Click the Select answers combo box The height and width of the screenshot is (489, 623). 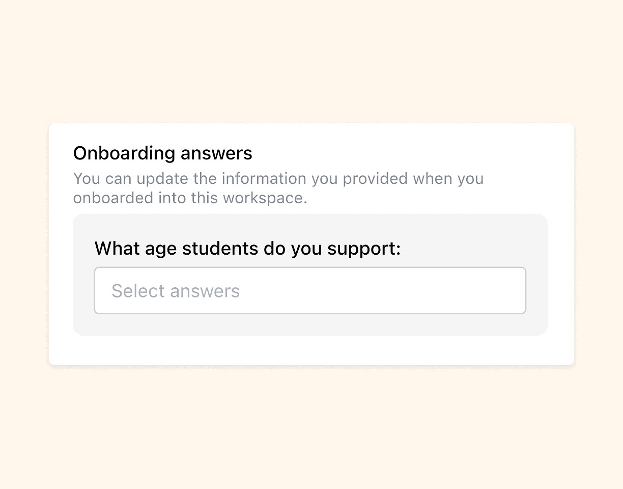(x=310, y=290)
